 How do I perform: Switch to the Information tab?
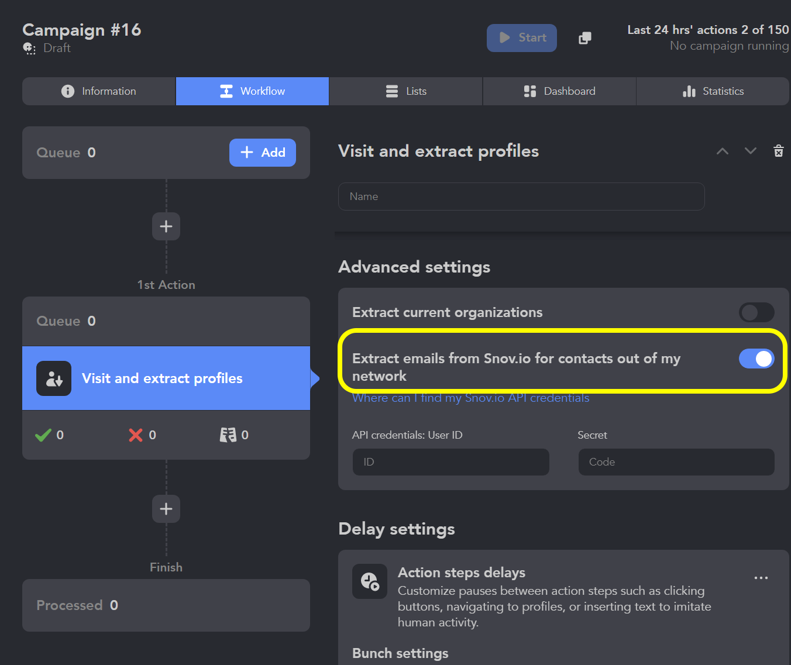point(99,91)
